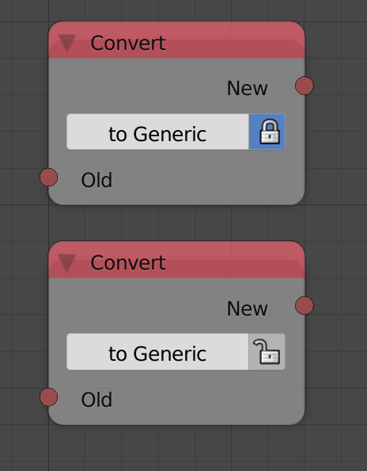
Task: Click the 'New' label in bottom node
Action: click(247, 308)
